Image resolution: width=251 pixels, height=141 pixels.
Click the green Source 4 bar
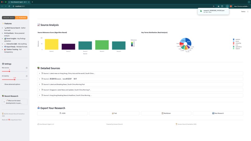pyautogui.click(x=102, y=45)
